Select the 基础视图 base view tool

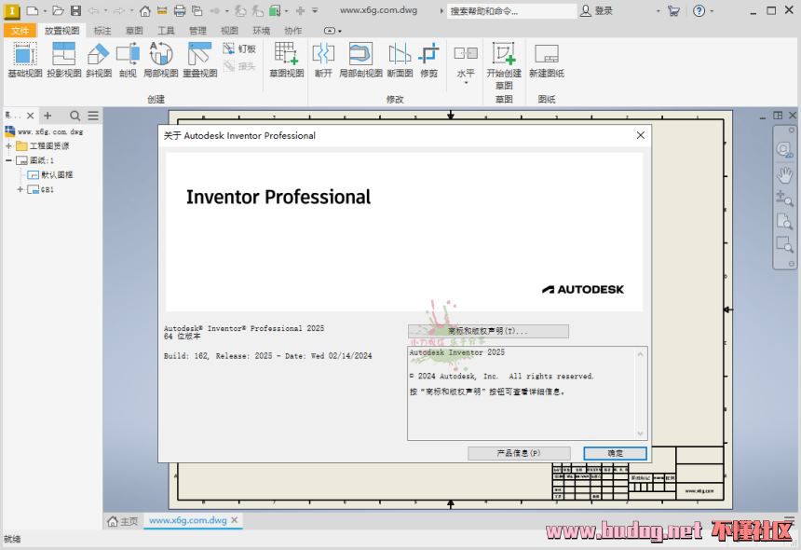click(24, 60)
